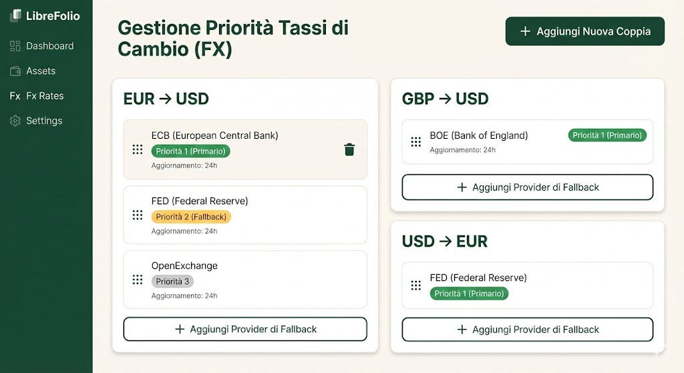
Task: Click drag handle in USD → EUR card
Action: pos(415,286)
